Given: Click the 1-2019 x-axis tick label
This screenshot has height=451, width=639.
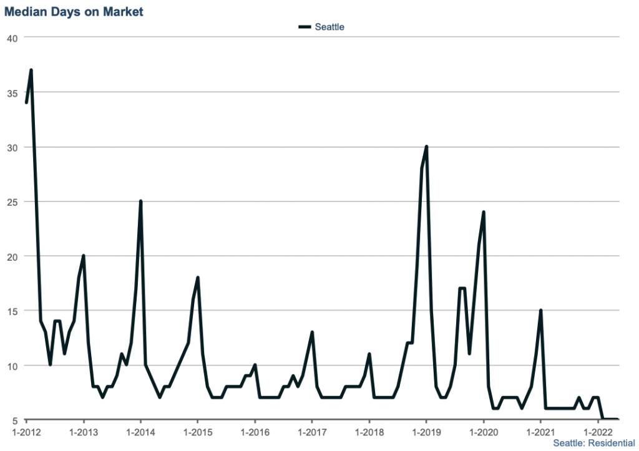Looking at the screenshot, I should click(x=426, y=432).
